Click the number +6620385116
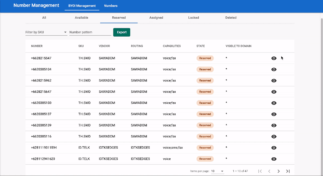The image size is (323, 176). coord(41,136)
